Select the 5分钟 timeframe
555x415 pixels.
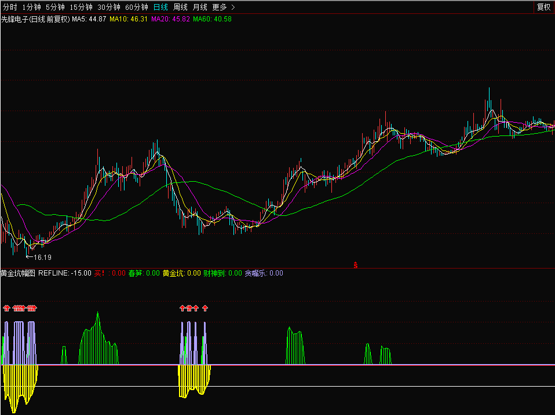click(55, 8)
